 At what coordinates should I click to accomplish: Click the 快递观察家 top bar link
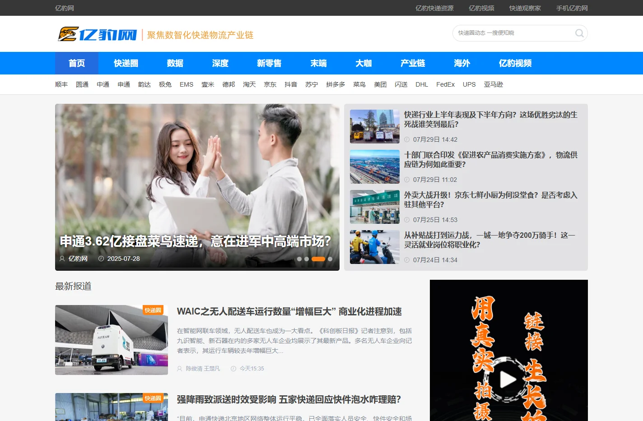525,8
